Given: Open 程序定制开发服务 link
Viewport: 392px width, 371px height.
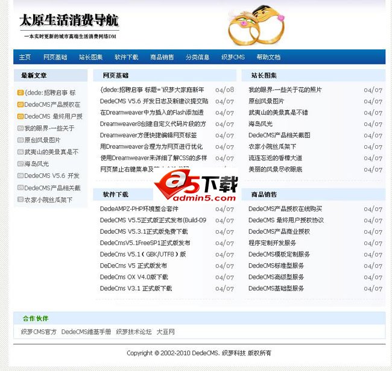Looking at the screenshot, I should point(272,243).
